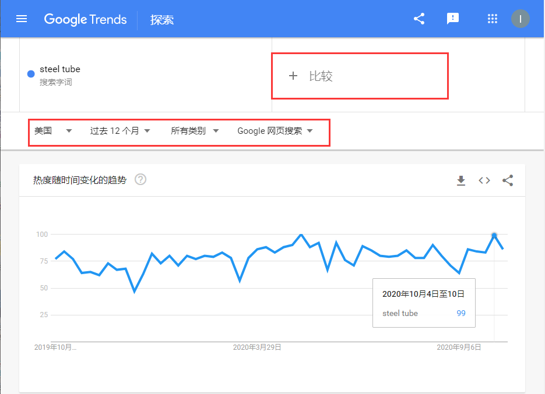Click the highlighted peak point on chart

494,236
